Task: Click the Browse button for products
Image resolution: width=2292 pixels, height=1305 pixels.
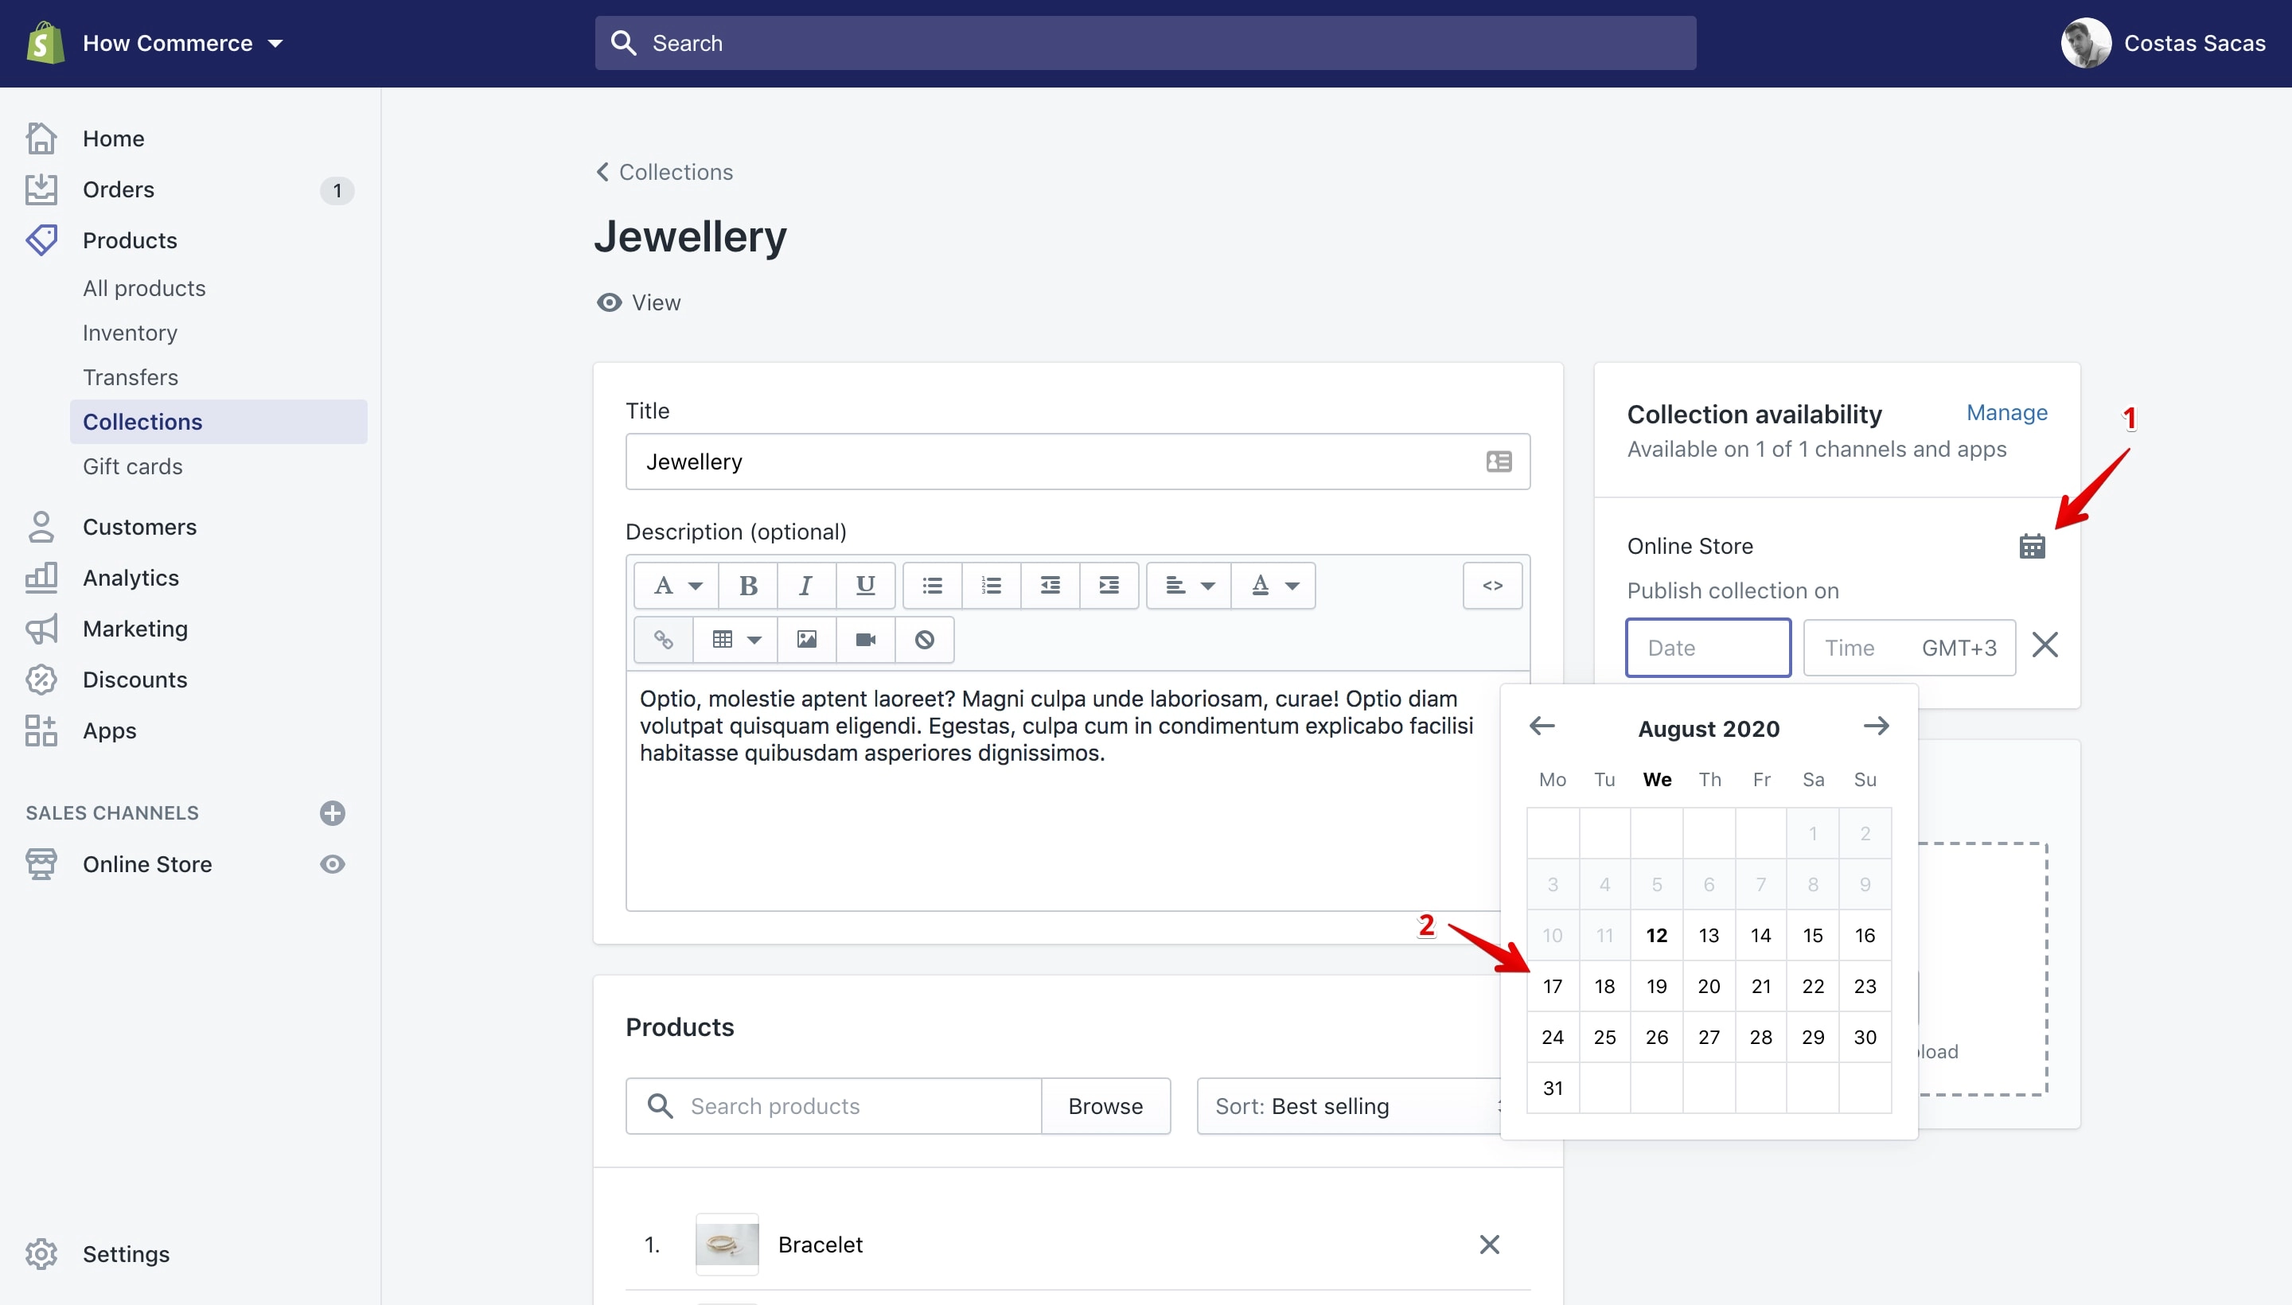Action: pos(1105,1106)
